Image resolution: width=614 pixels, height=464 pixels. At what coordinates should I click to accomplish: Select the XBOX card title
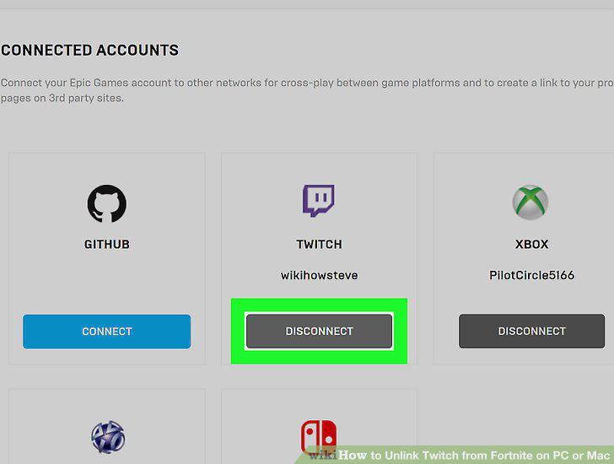tap(531, 245)
